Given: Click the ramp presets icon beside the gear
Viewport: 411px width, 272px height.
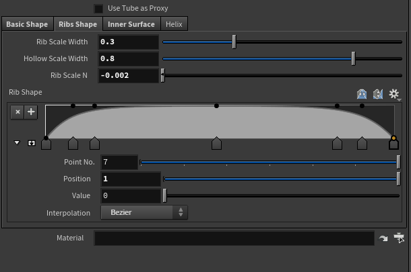Looking at the screenshot, I should click(x=362, y=95).
